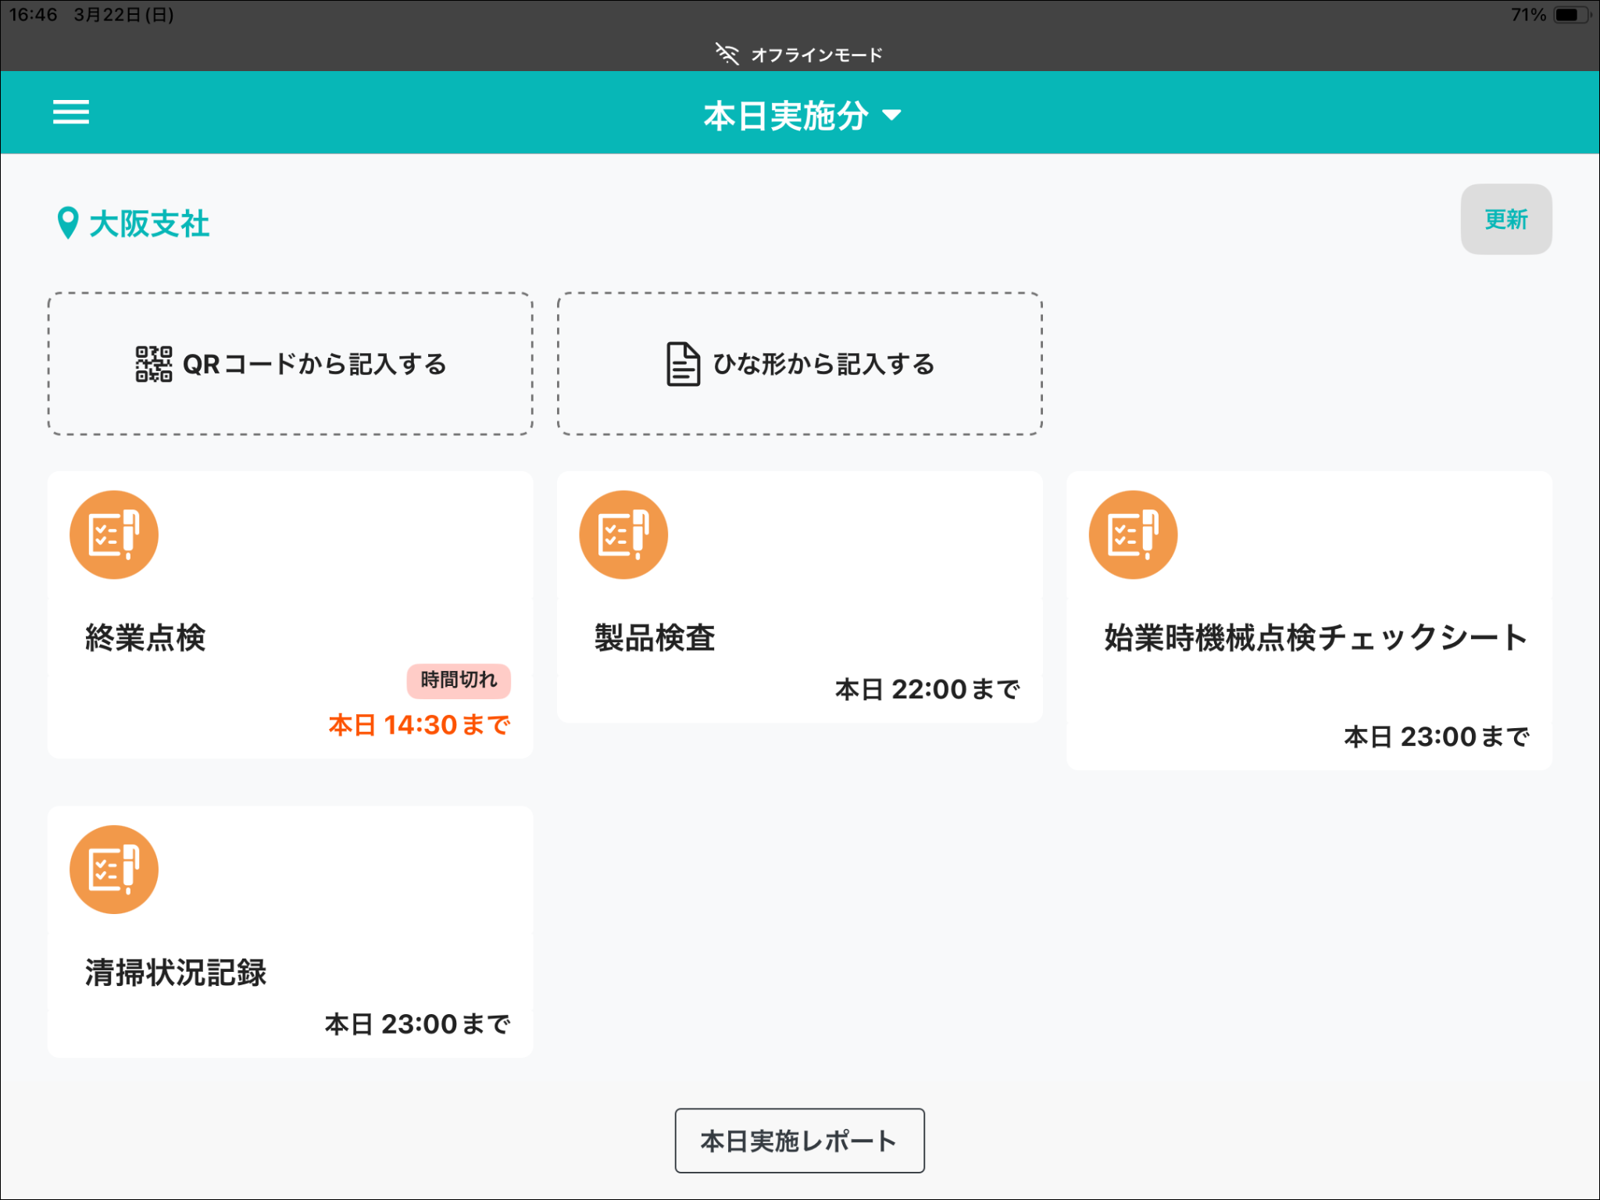Tap the 大阪支社 location link
The image size is (1600, 1200).
(149, 224)
